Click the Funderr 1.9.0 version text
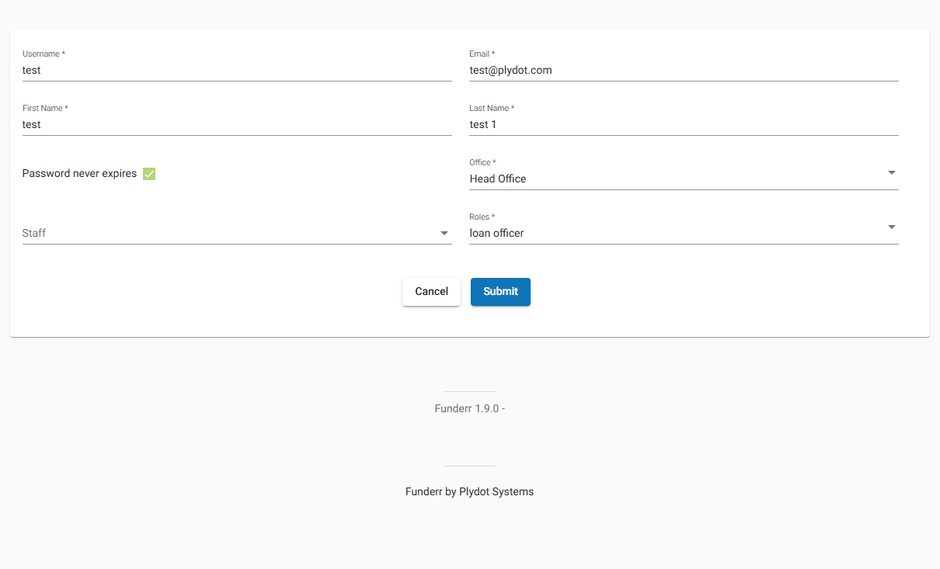 (x=469, y=408)
